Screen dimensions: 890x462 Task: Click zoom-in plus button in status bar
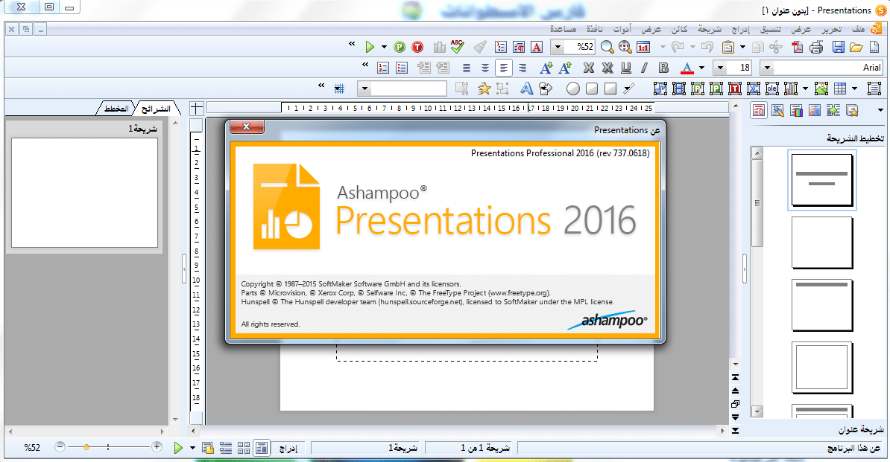[157, 447]
